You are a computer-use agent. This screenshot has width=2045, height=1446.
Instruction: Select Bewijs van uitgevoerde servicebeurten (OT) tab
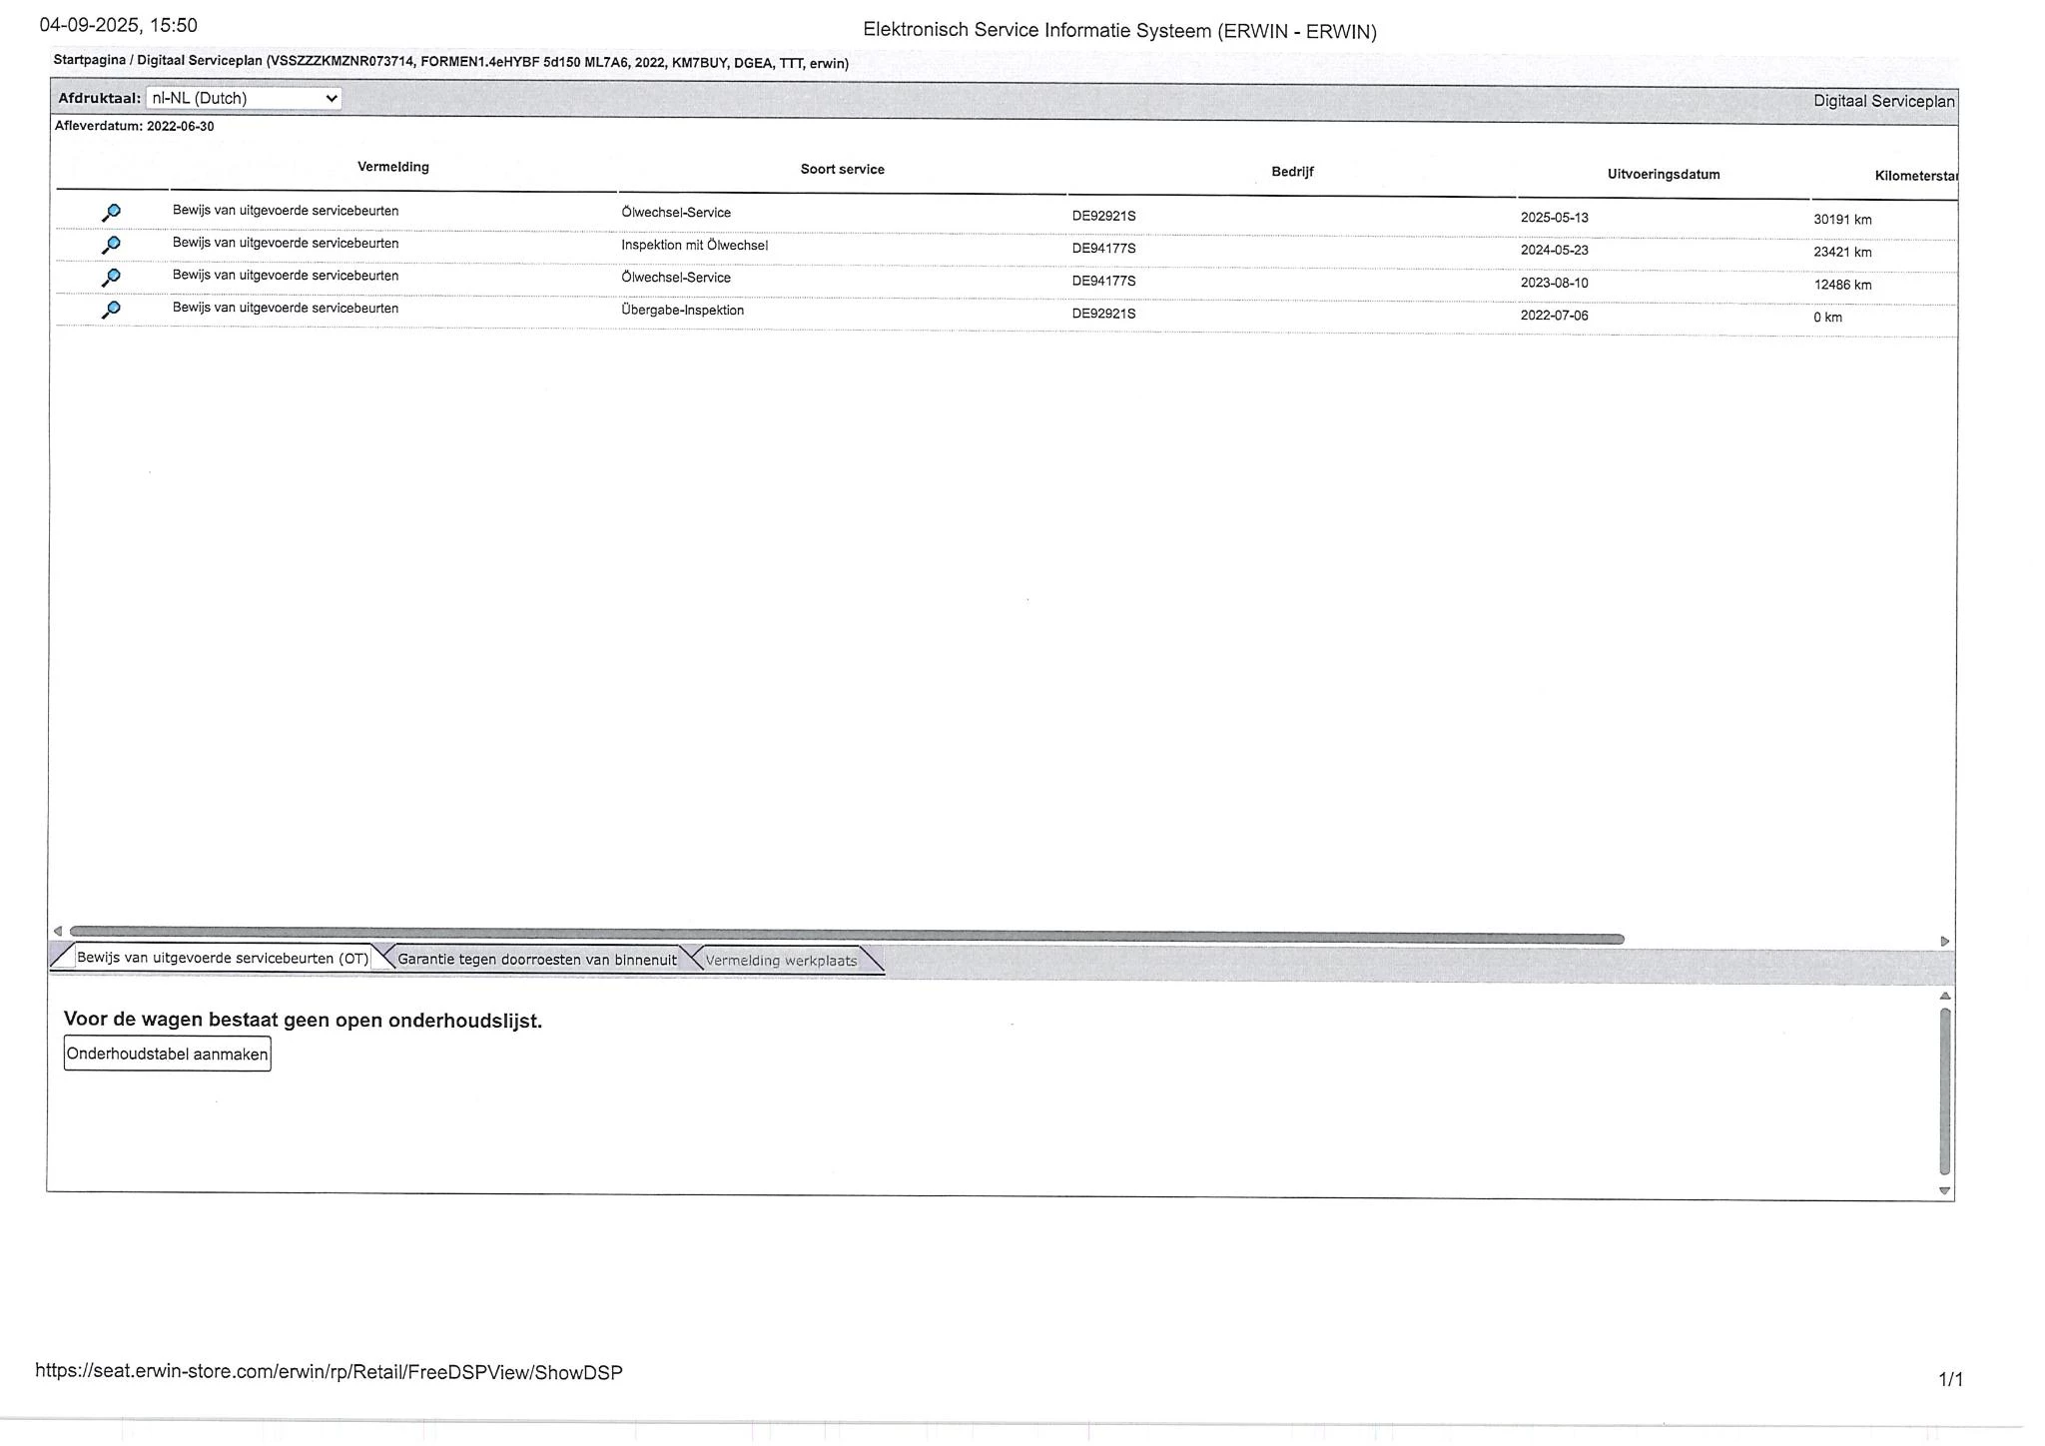click(x=222, y=958)
